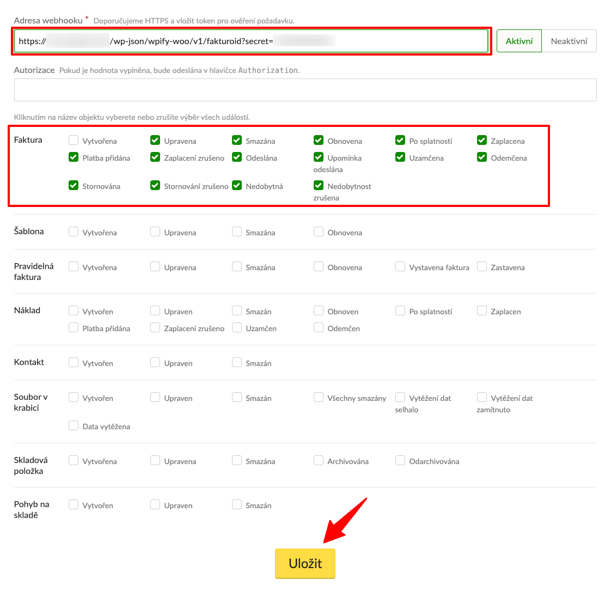This screenshot has width=611, height=591.
Task: Toggle all Náklad events via its label
Action: pos(27,310)
